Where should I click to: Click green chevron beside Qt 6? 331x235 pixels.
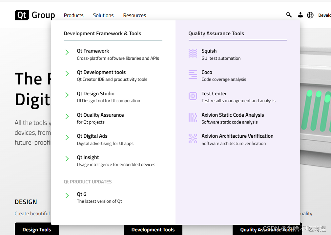tap(67, 196)
